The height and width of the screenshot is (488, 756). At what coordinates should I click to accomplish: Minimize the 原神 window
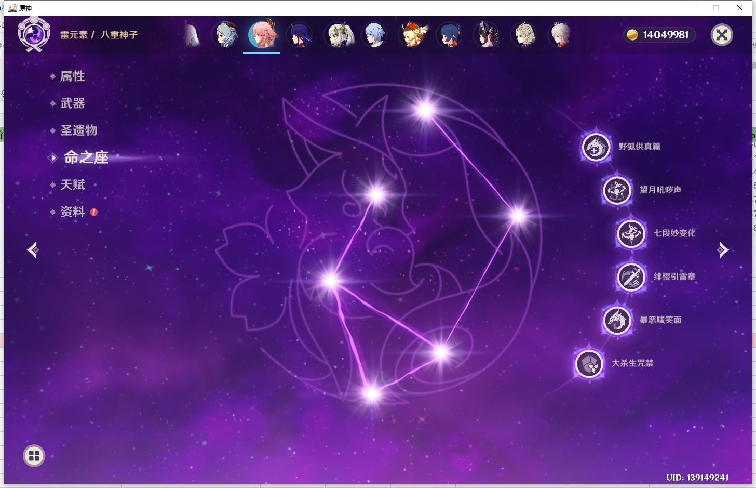(693, 8)
